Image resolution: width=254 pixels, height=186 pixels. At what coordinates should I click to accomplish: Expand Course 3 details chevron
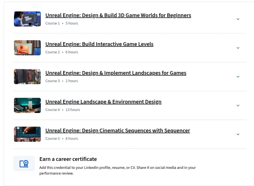[238, 77]
